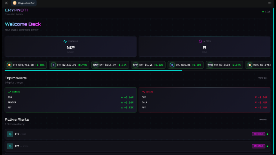
Task: Click View All for Top Movers
Action: (x=263, y=78)
